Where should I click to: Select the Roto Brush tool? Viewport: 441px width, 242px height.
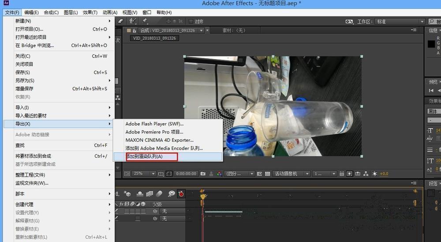[132, 21]
